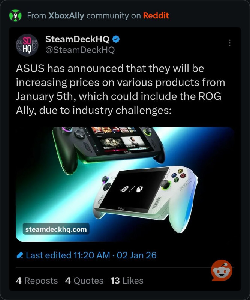Show the 4 Reposts list
This screenshot has width=250, height=300.
pyautogui.click(x=37, y=280)
